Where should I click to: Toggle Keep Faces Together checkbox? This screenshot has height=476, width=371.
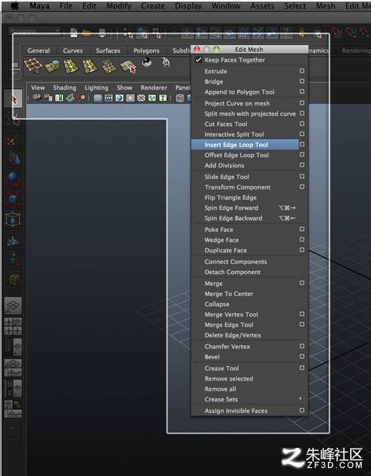click(x=198, y=60)
